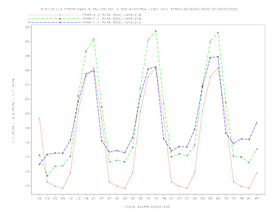Click the green circle minimum at hour 03
The image size is (280, 216).
tap(47, 176)
